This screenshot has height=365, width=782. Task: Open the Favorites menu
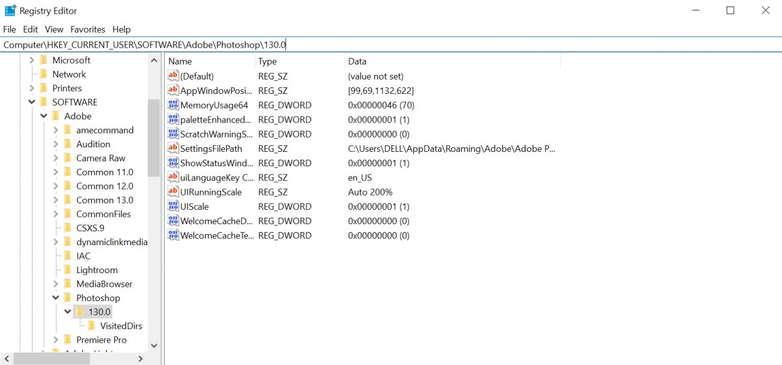tap(88, 29)
